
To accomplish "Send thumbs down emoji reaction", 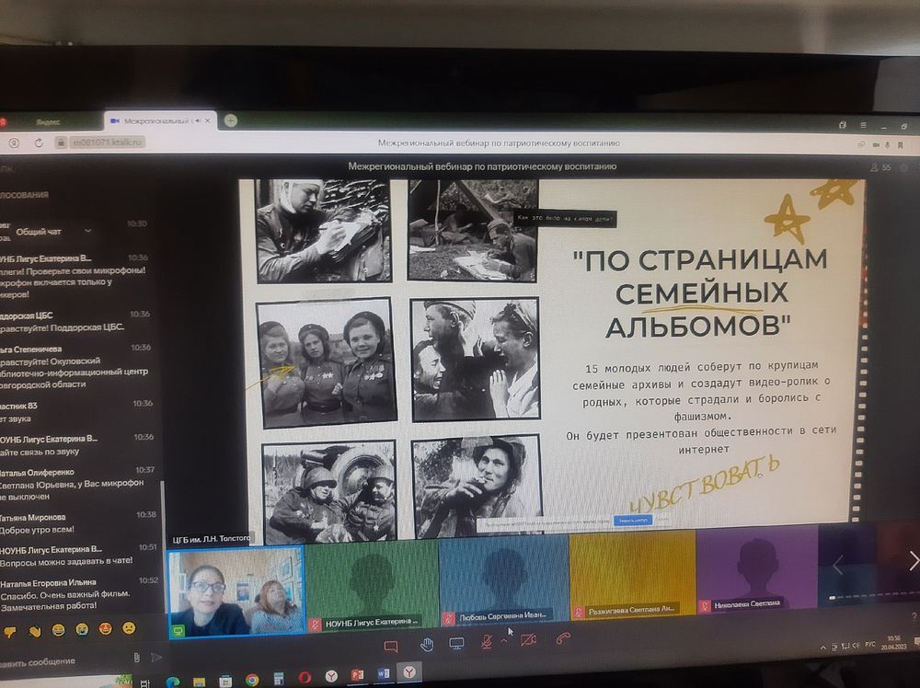I will click(x=11, y=631).
